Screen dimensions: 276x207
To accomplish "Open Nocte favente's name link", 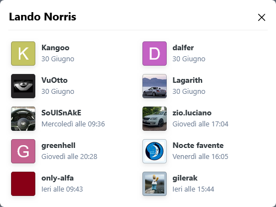I will point(198,145).
